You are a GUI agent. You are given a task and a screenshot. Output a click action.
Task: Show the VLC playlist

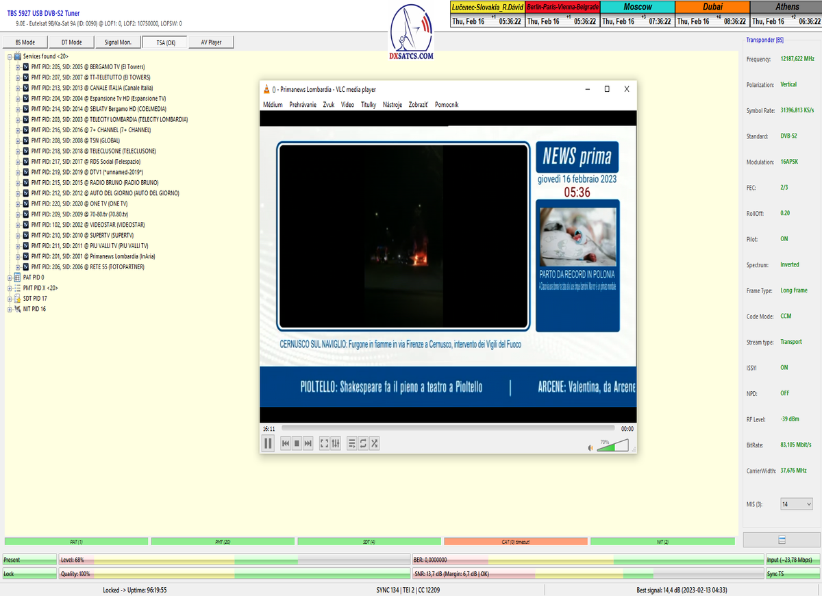[352, 444]
